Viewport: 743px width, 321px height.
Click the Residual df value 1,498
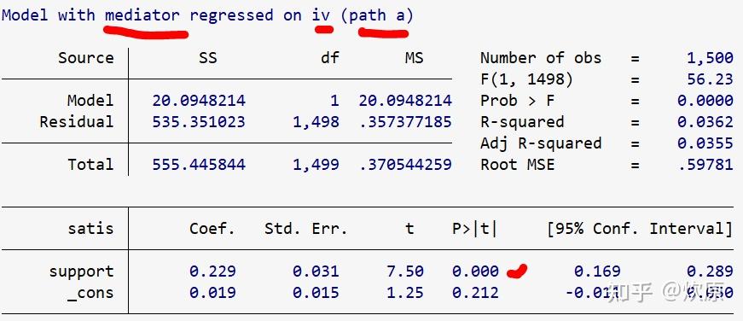pos(316,122)
